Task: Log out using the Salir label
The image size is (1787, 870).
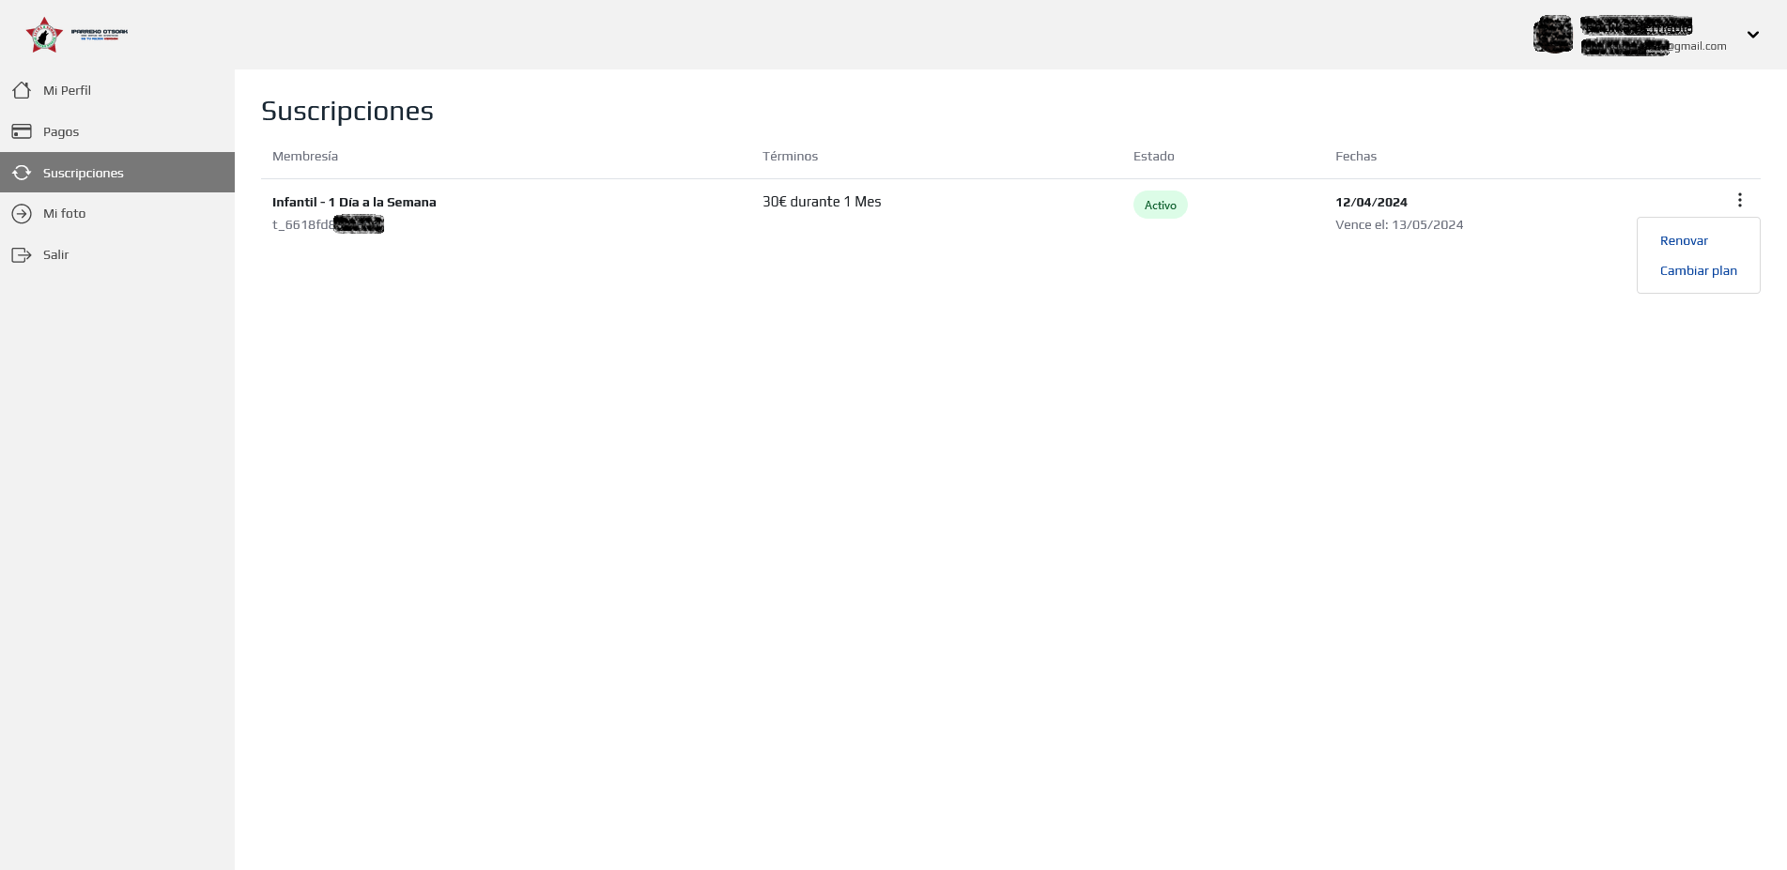Action: [55, 255]
